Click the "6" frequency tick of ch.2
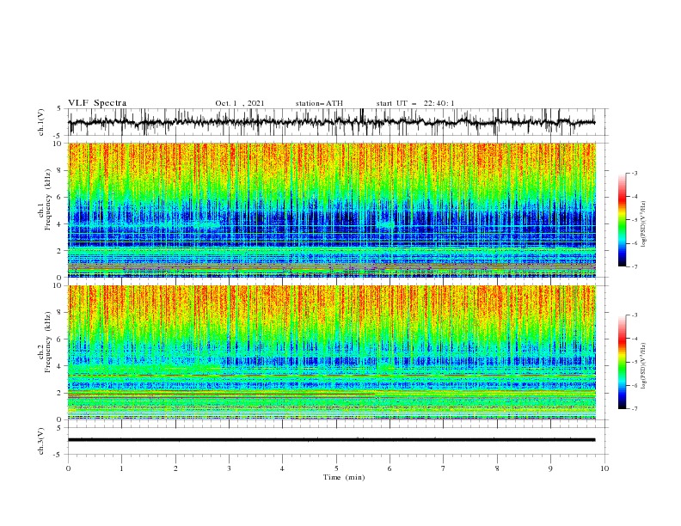 [60, 339]
